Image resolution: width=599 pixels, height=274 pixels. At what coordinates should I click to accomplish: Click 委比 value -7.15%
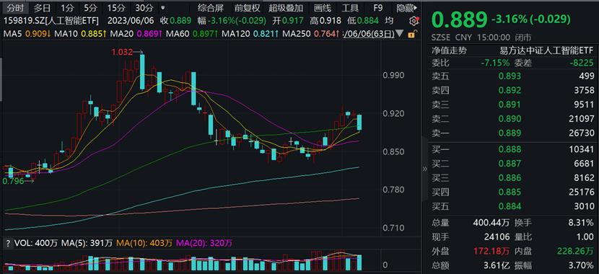(495, 63)
